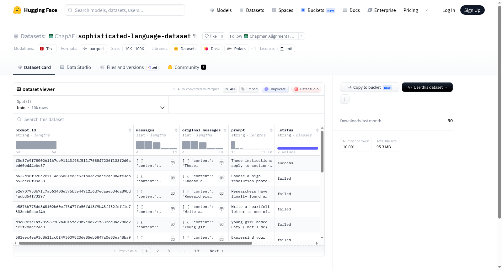Open messages viewer icon for the 'Researchers have' row

tap(173, 194)
